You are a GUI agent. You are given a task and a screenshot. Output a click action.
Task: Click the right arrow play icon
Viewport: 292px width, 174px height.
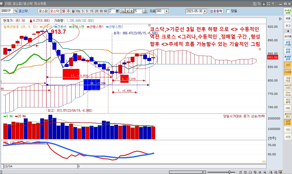point(131,11)
